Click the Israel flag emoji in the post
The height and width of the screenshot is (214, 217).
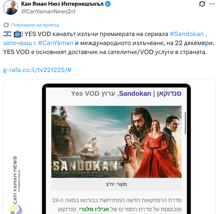(7, 34)
